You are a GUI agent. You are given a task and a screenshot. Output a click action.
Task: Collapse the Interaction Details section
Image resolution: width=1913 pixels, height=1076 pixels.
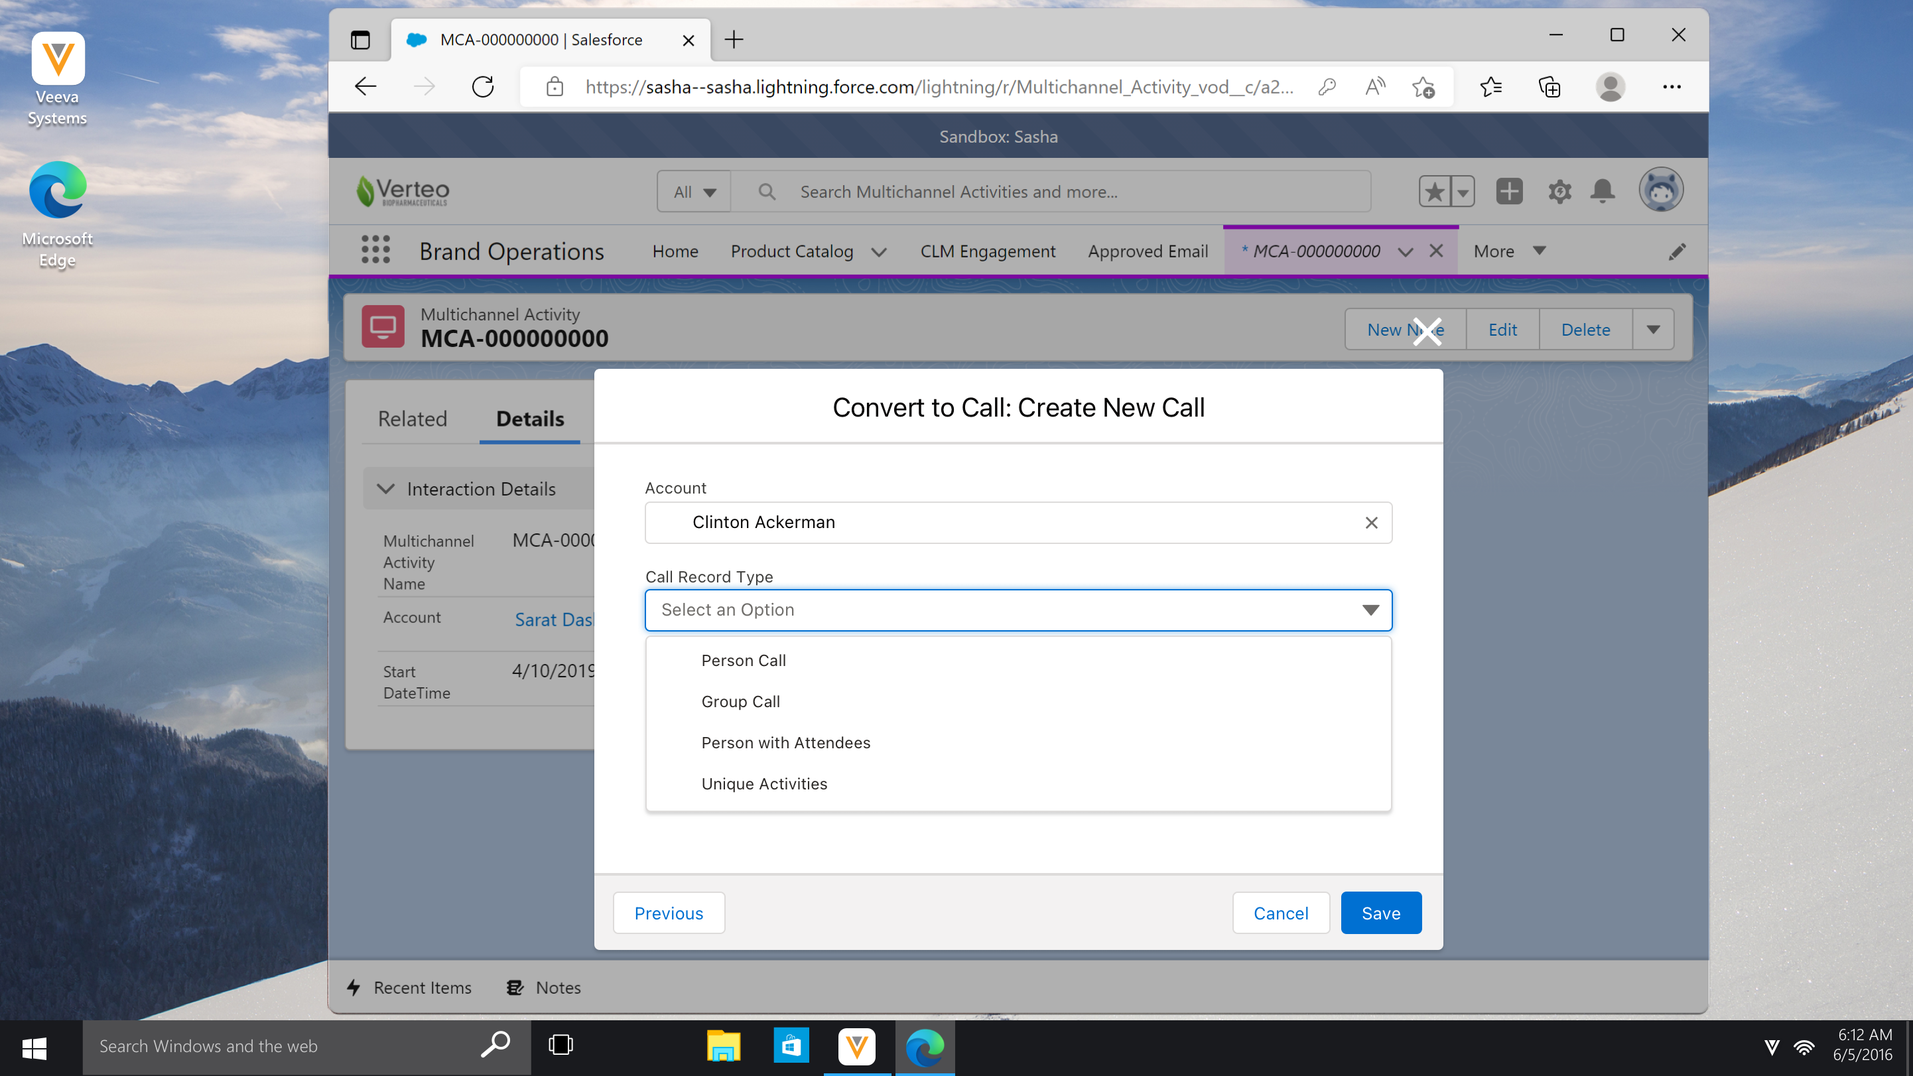point(386,489)
